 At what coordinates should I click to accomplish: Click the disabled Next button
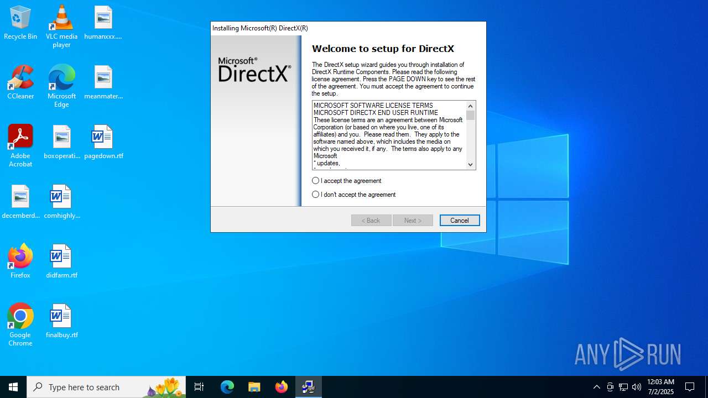(x=413, y=221)
